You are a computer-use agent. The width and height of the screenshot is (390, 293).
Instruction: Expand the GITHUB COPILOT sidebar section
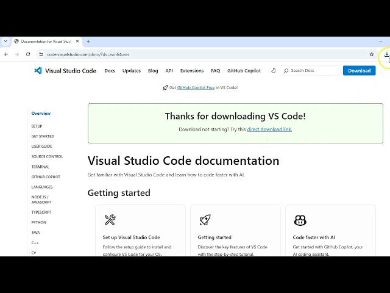pyautogui.click(x=46, y=176)
